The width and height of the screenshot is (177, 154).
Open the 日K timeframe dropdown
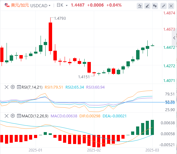(x=66, y=6)
